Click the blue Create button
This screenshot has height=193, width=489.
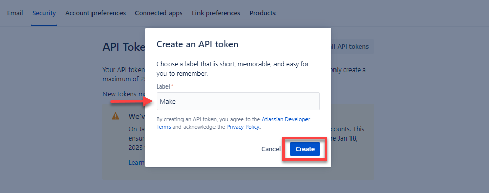305,149
